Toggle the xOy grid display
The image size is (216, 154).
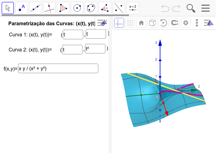pyautogui.click(x=130, y=23)
